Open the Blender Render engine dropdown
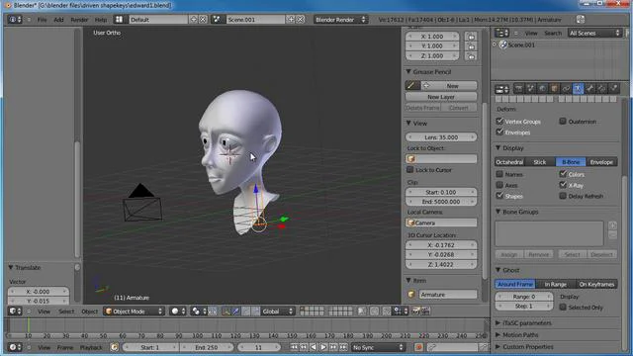Viewport: 633px width, 356px height. point(340,20)
